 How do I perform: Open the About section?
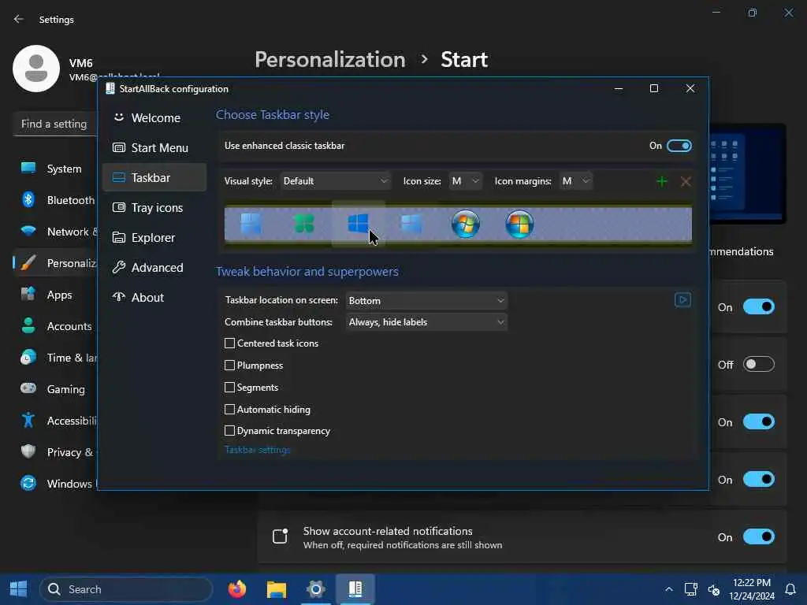[x=154, y=297]
